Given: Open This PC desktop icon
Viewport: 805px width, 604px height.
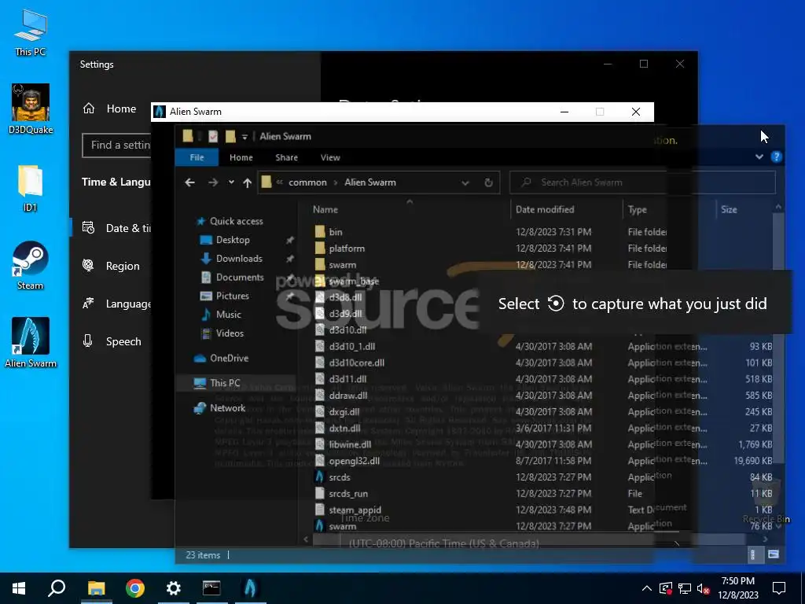Looking at the screenshot, I should (x=31, y=31).
